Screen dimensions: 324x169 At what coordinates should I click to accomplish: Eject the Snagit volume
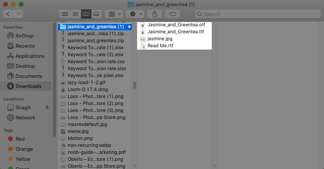point(47,107)
